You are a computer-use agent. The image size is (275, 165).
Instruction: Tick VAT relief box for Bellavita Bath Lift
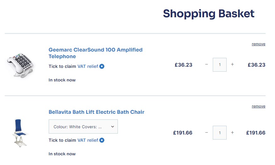[102, 140]
